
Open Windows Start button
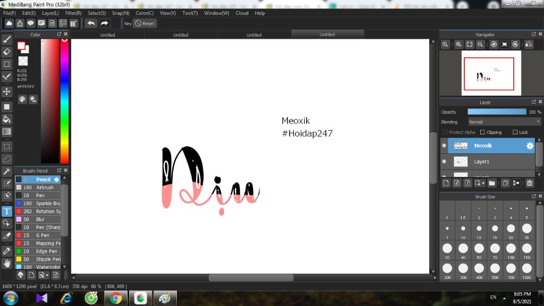[10, 298]
